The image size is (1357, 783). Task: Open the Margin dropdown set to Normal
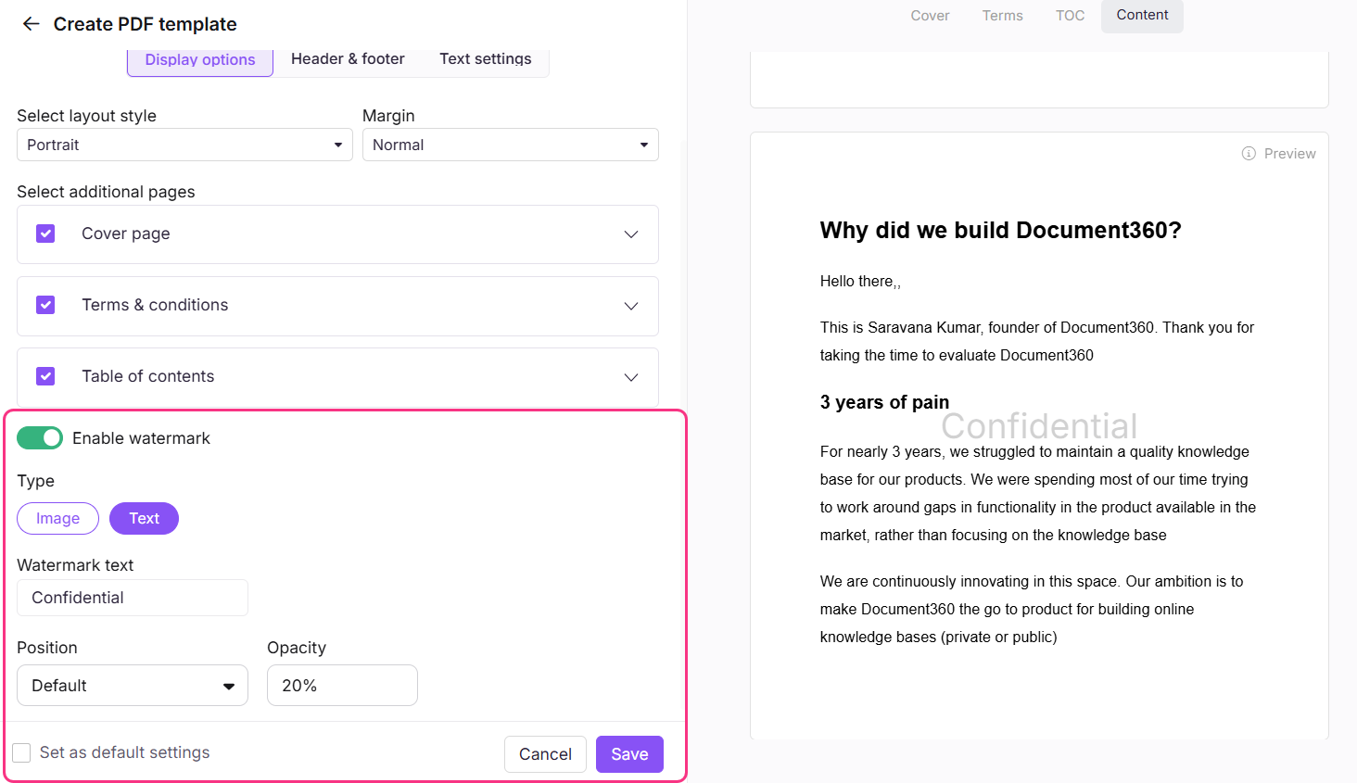coord(510,145)
